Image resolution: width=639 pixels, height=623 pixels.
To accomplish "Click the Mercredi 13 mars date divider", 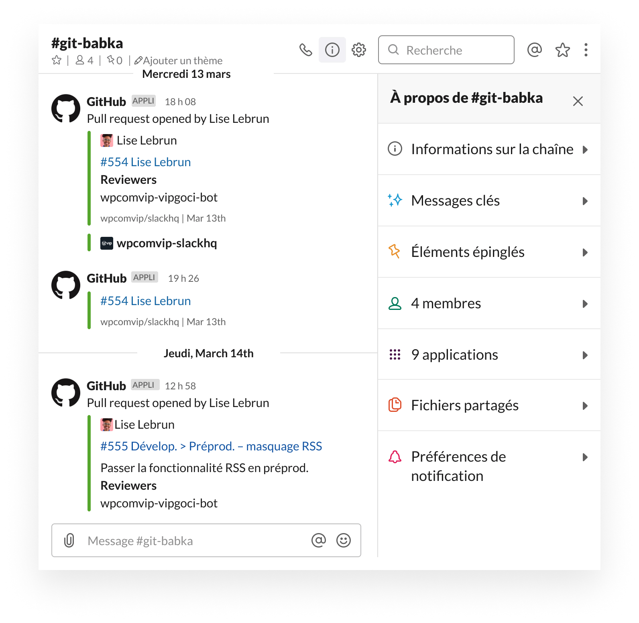I will pos(187,74).
